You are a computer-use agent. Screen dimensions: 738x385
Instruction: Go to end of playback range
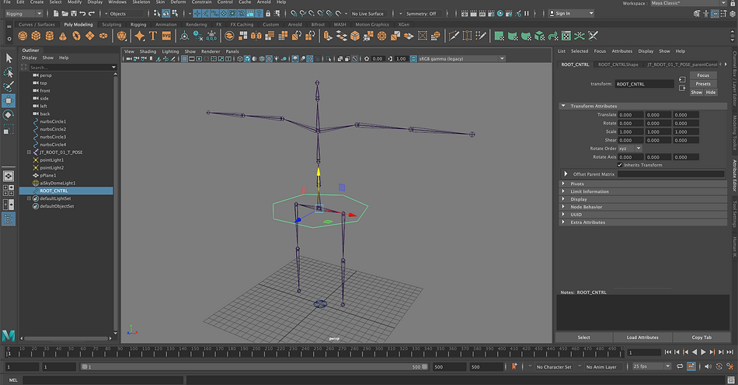pyautogui.click(x=730, y=352)
